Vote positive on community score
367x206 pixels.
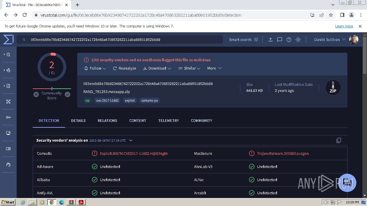click(67, 94)
